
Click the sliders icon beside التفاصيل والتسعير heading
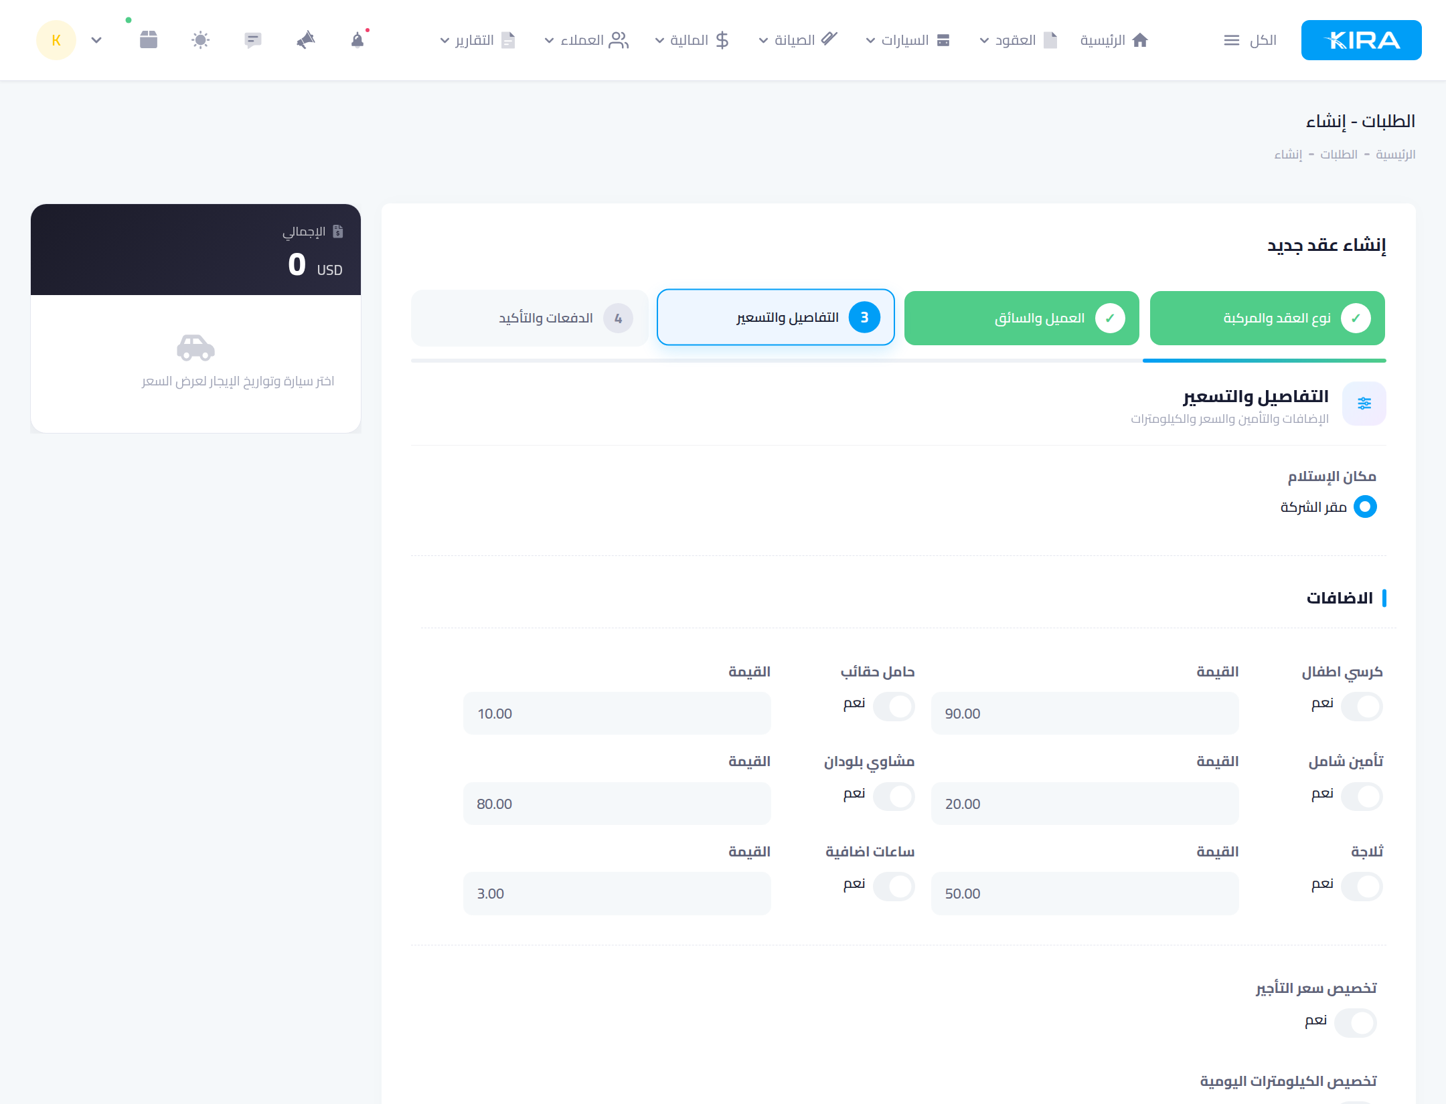pos(1364,403)
